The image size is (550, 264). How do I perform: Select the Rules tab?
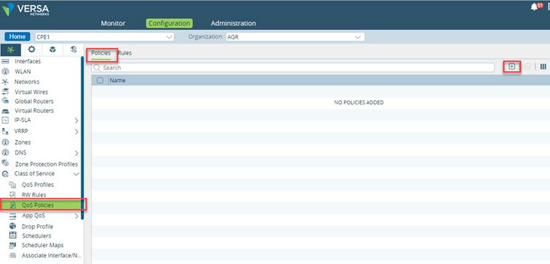(x=125, y=53)
